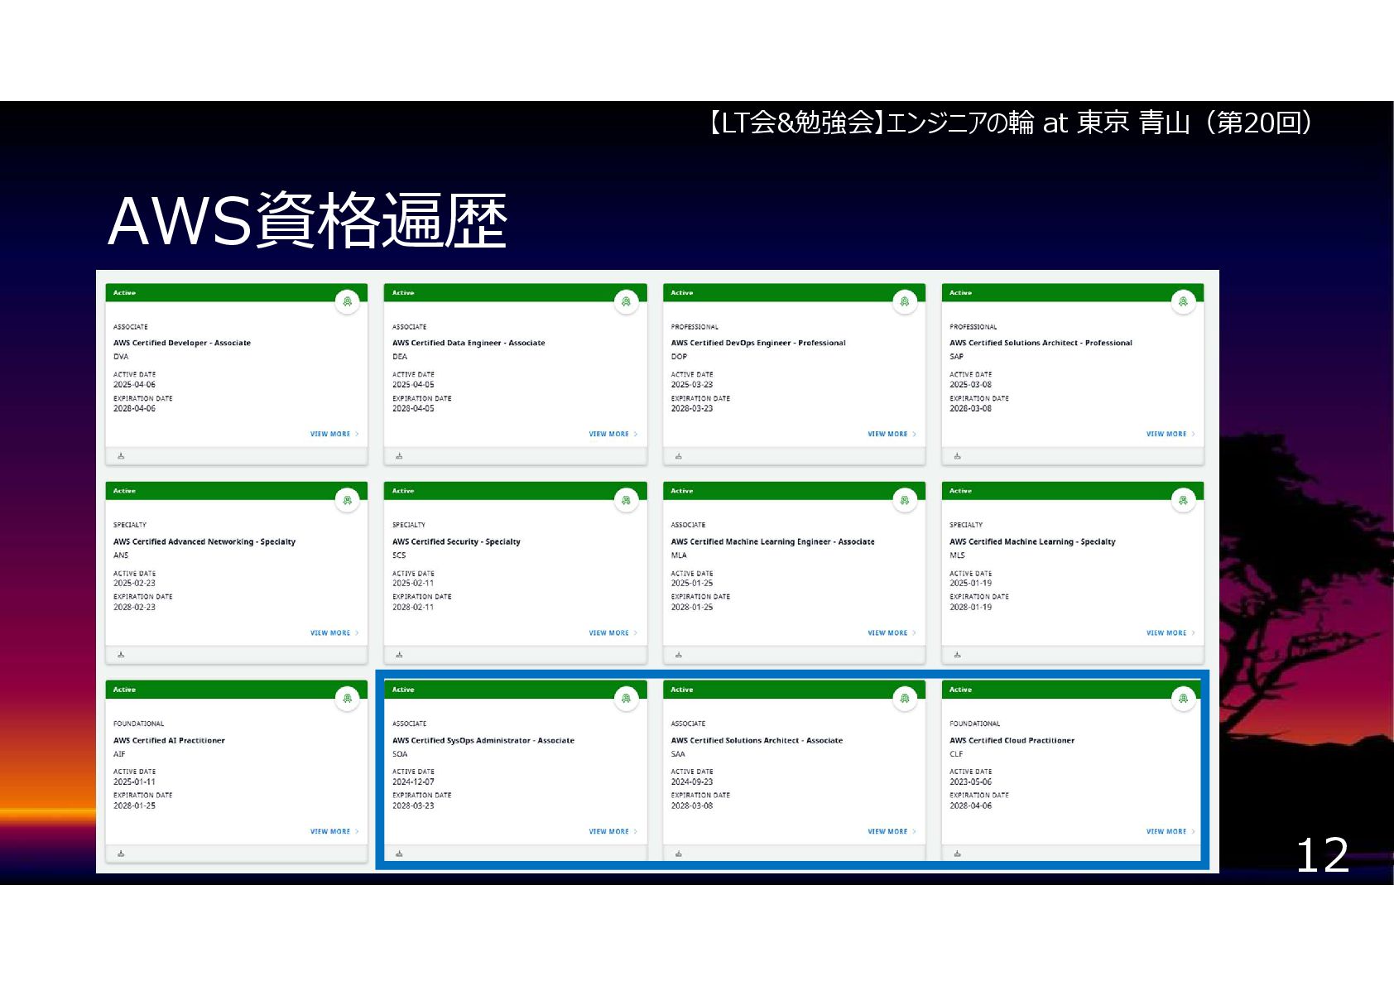The height and width of the screenshot is (986, 1394).
Task: Click the exam code 'DVA'
Action: point(121,357)
